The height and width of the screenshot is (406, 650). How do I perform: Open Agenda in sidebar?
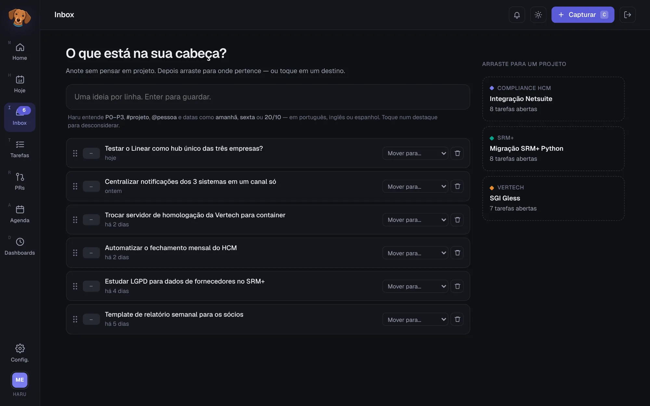coord(20,214)
